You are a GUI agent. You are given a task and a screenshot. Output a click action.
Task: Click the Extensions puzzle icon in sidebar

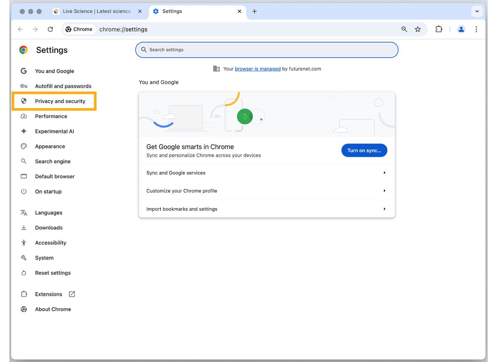pyautogui.click(x=24, y=294)
